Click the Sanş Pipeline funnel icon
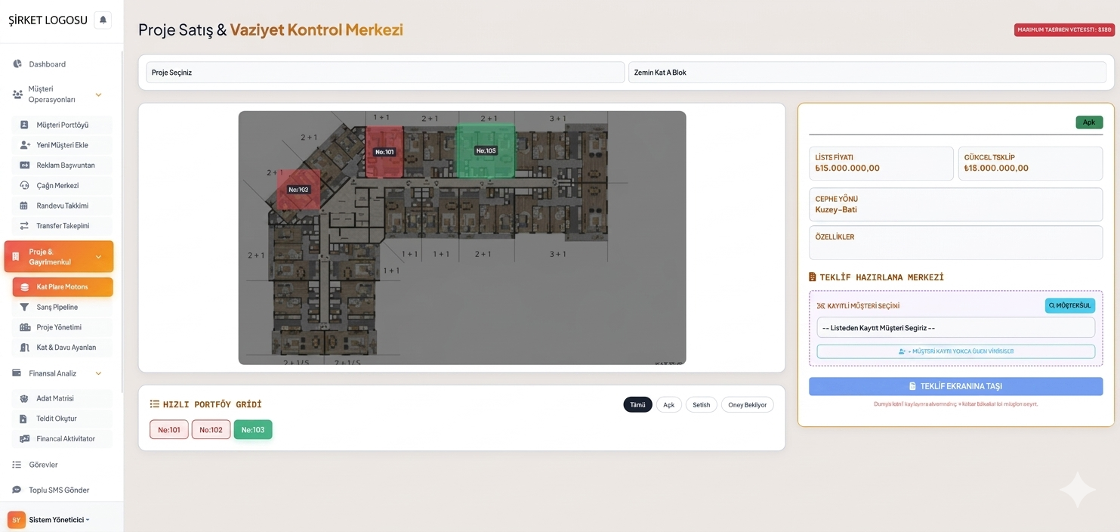This screenshot has width=1120, height=532. pos(24,308)
